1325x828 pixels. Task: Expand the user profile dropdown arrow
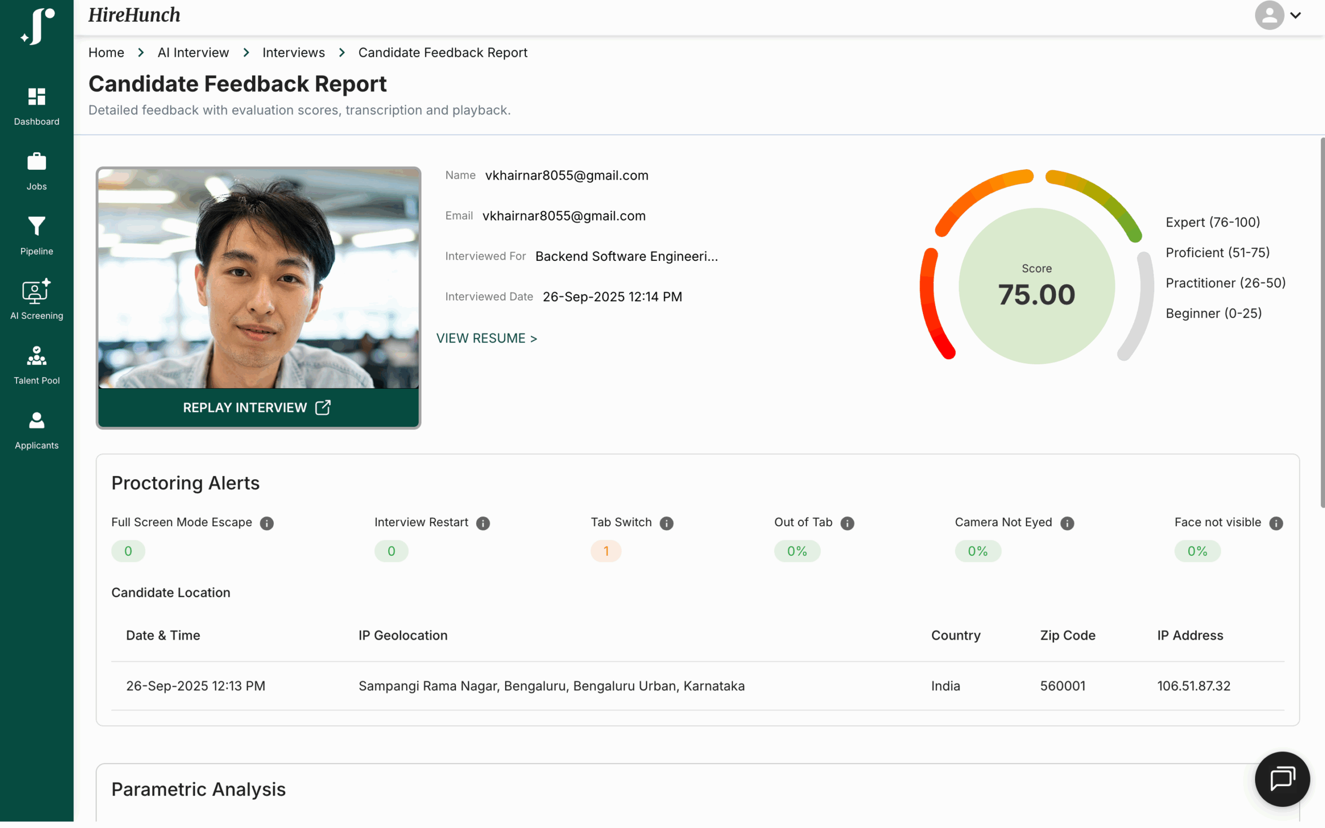1295,16
